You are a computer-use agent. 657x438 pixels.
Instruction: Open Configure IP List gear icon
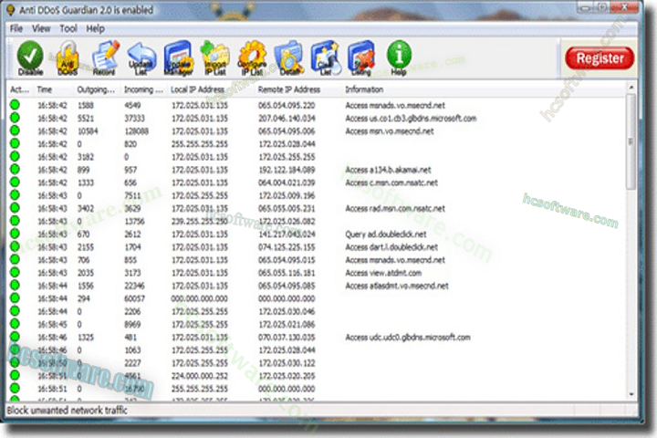(x=252, y=57)
